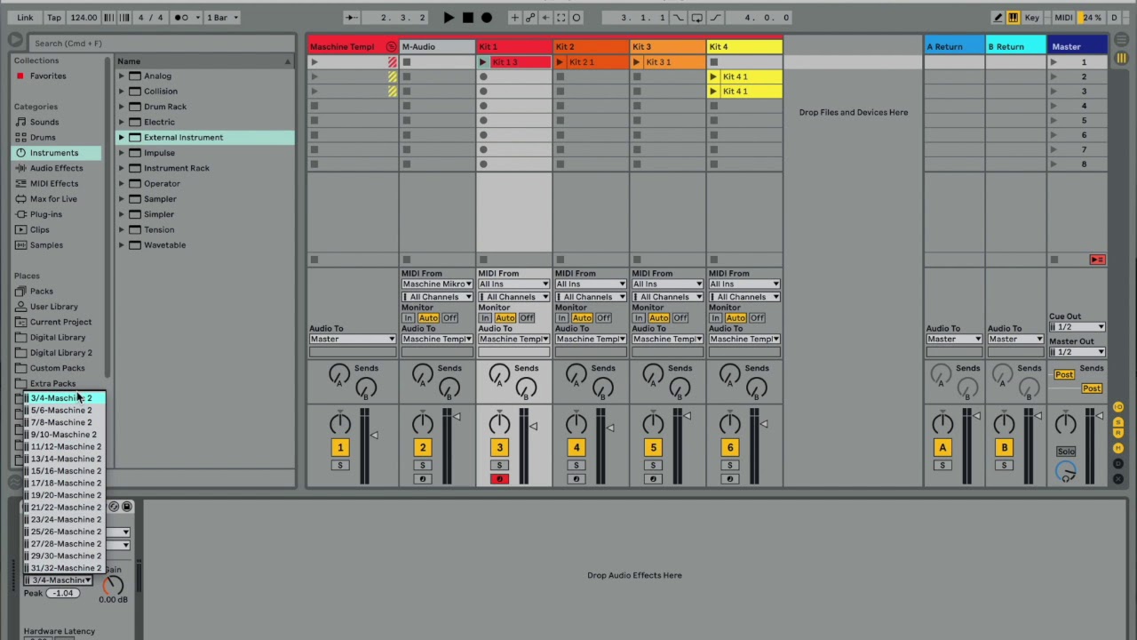Open the Cue Out 1/2 dropdown
This screenshot has height=640, width=1137.
[1077, 327]
